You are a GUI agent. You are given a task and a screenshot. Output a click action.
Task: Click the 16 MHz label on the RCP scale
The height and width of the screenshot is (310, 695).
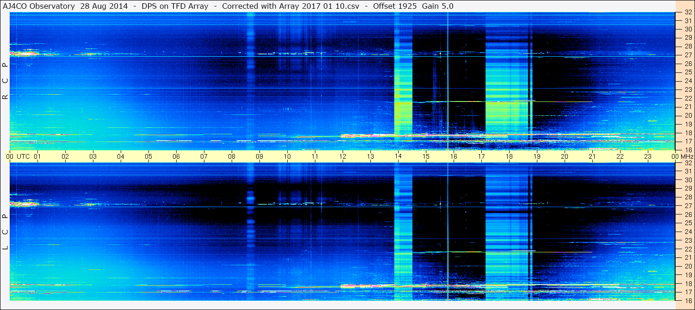[688, 149]
